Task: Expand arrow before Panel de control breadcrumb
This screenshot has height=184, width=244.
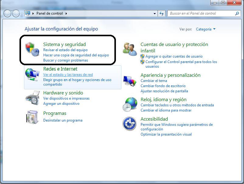Action: pyautogui.click(x=33, y=13)
